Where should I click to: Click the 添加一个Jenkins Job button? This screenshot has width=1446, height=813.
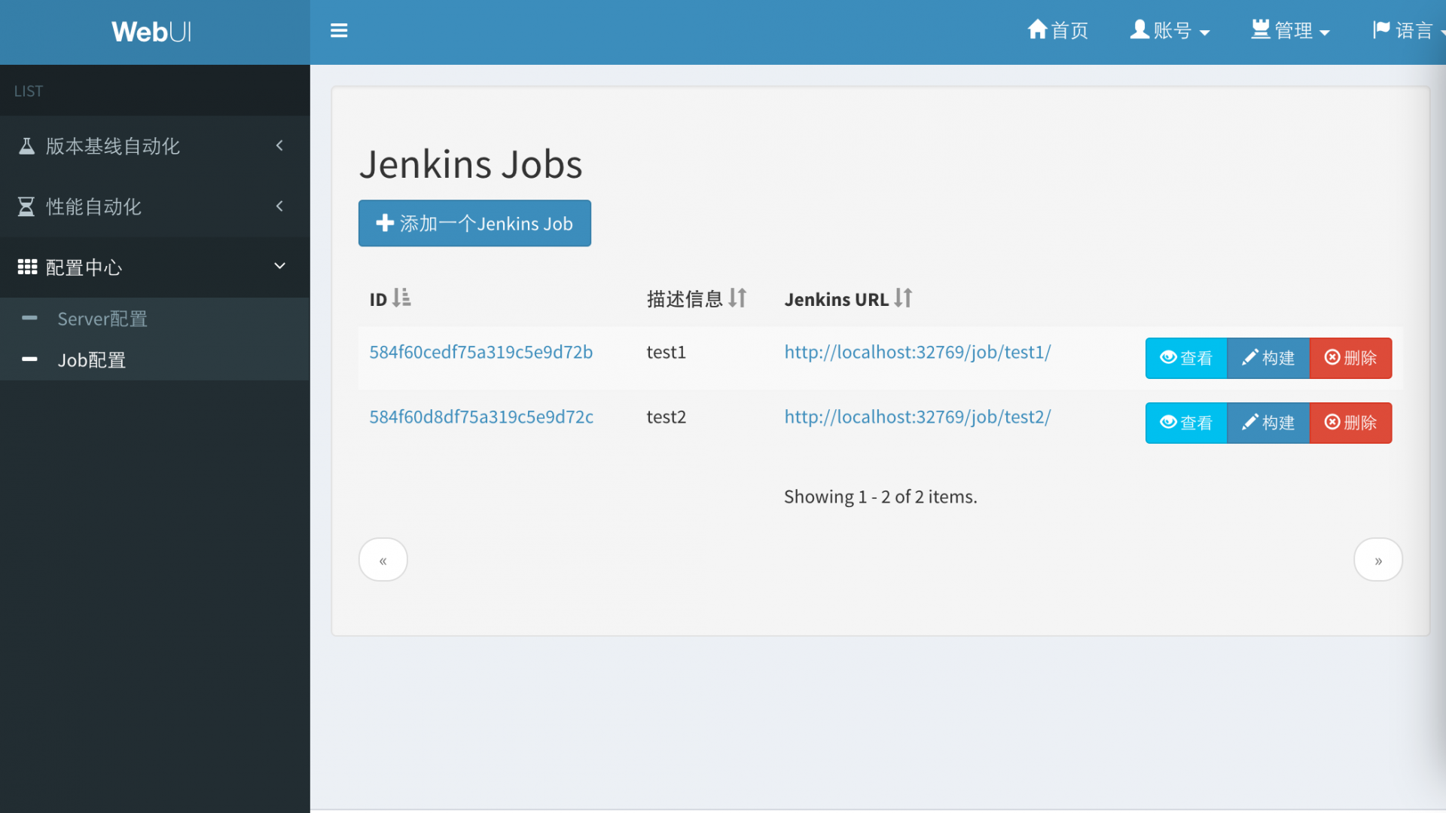474,223
